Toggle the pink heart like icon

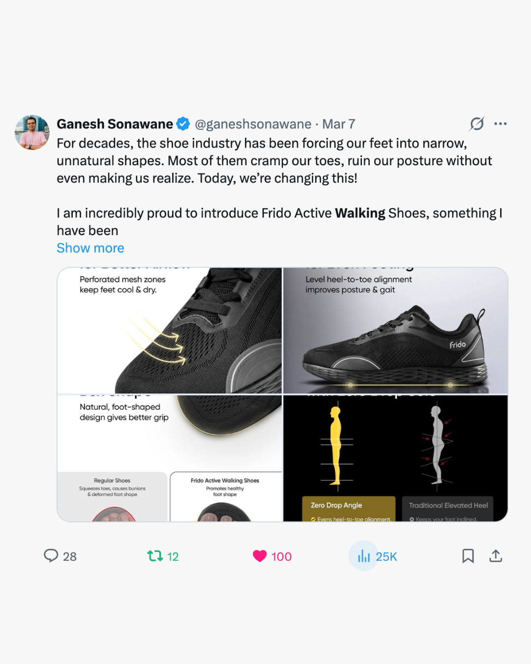click(x=260, y=556)
